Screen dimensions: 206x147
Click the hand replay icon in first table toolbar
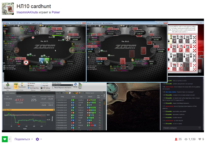click(x=14, y=26)
